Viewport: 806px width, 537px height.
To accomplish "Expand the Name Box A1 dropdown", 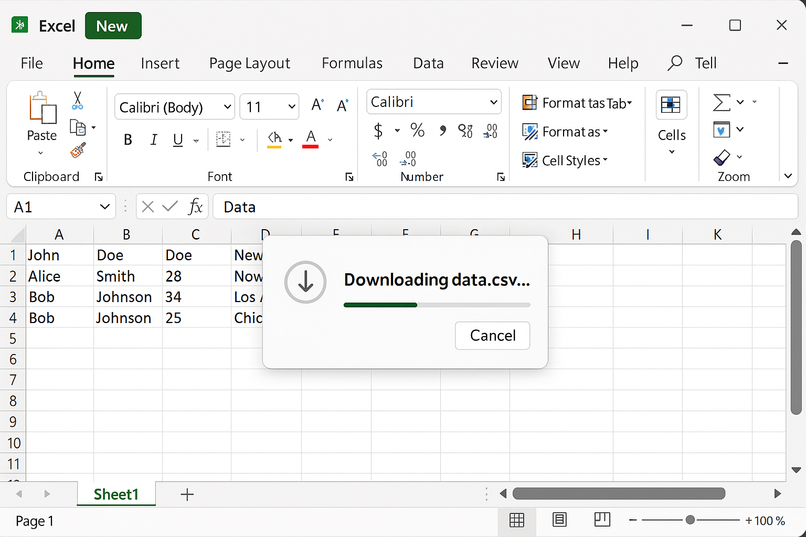I will [x=104, y=207].
